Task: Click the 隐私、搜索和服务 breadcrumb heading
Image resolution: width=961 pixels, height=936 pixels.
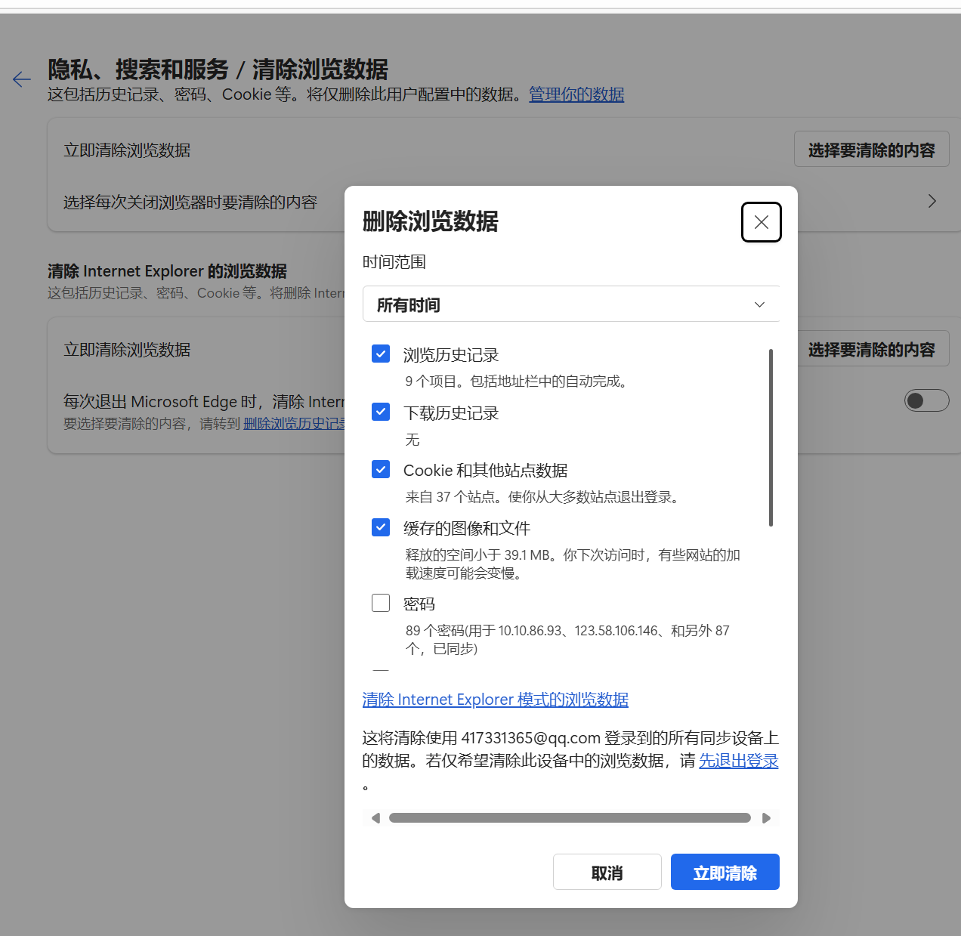Action: coord(138,70)
